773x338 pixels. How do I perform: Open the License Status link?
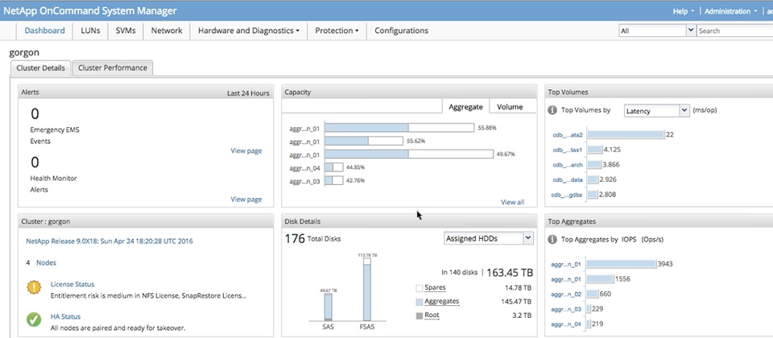click(x=72, y=284)
